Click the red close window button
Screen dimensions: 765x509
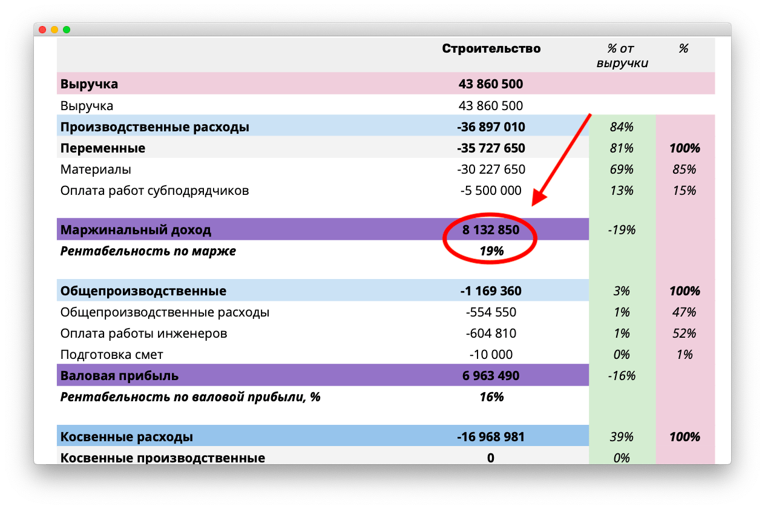[42, 30]
